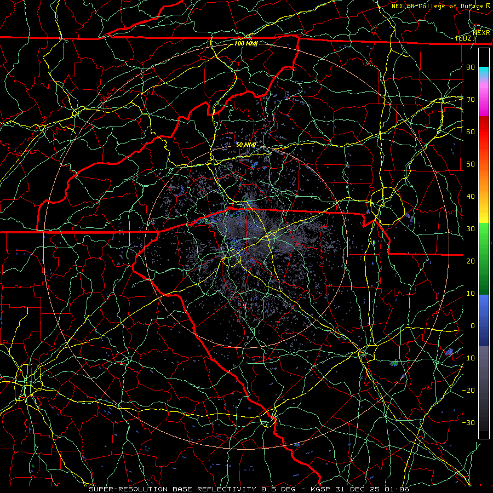This screenshot has height=493, width=493.
Task: Click the [dBZ] unit label
Action: 465,38
